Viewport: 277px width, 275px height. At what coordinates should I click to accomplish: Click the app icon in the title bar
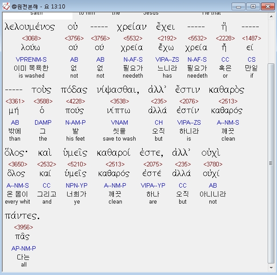pos(6,7)
